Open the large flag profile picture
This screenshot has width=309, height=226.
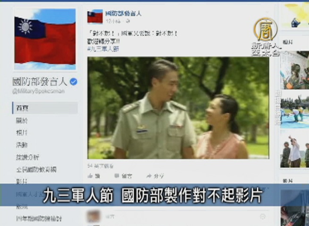coord(45,39)
